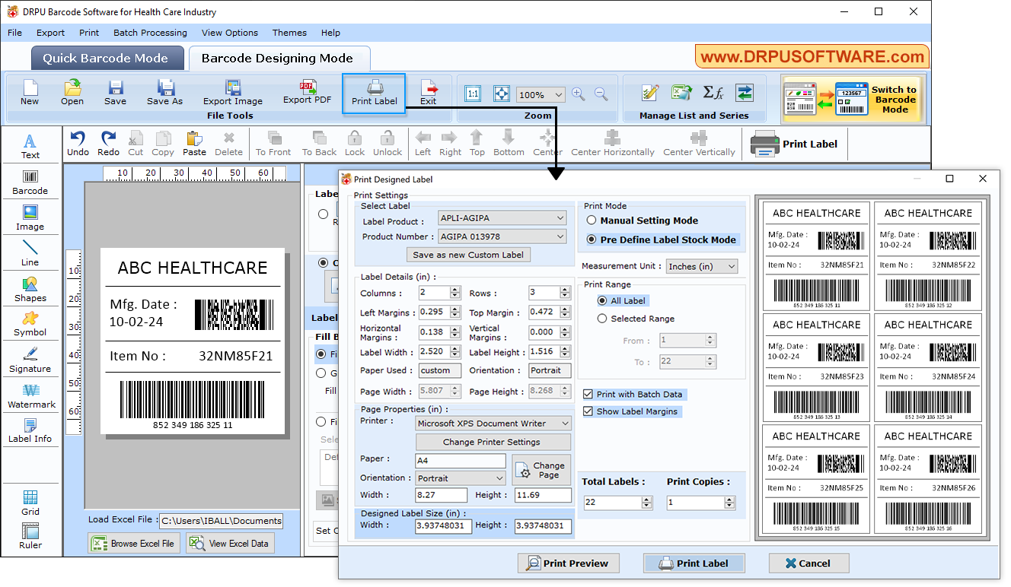The image size is (1011, 587).
Task: Enable Manual Setting Mode
Action: tap(592, 220)
